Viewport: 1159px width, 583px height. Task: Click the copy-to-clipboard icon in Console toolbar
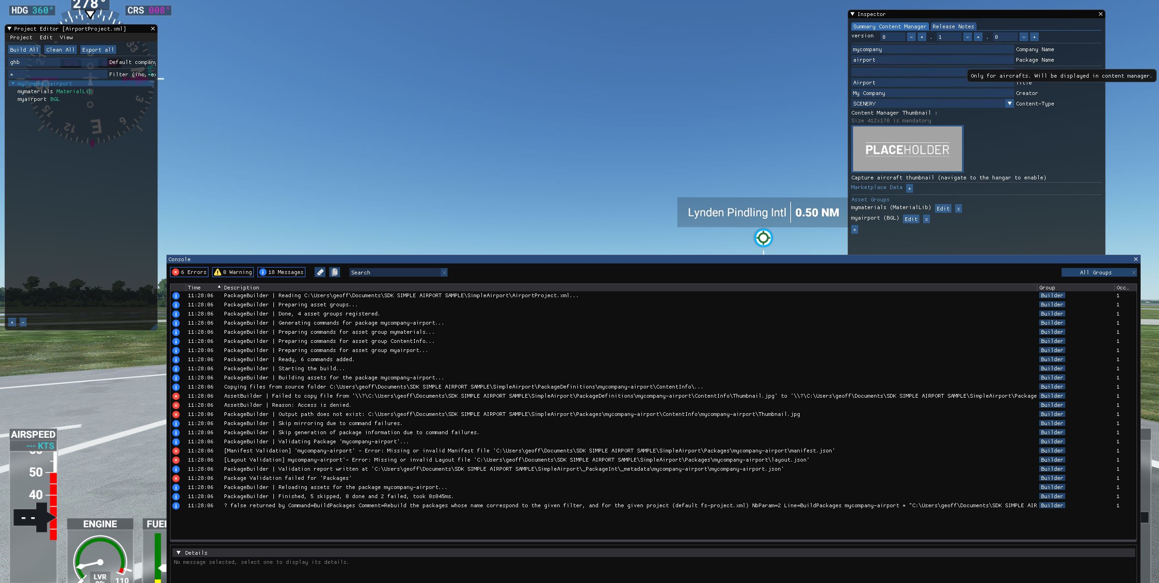pos(335,272)
